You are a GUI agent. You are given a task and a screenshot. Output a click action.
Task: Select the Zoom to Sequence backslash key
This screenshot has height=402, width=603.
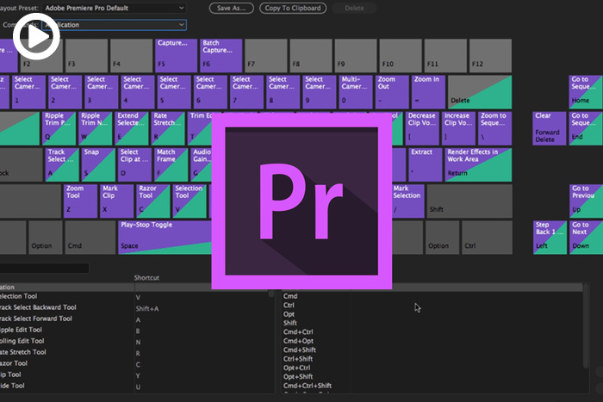pyautogui.click(x=494, y=128)
